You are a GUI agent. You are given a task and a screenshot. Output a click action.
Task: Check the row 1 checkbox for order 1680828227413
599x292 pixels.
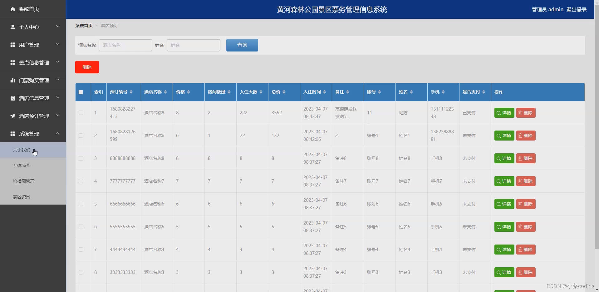coord(81,113)
